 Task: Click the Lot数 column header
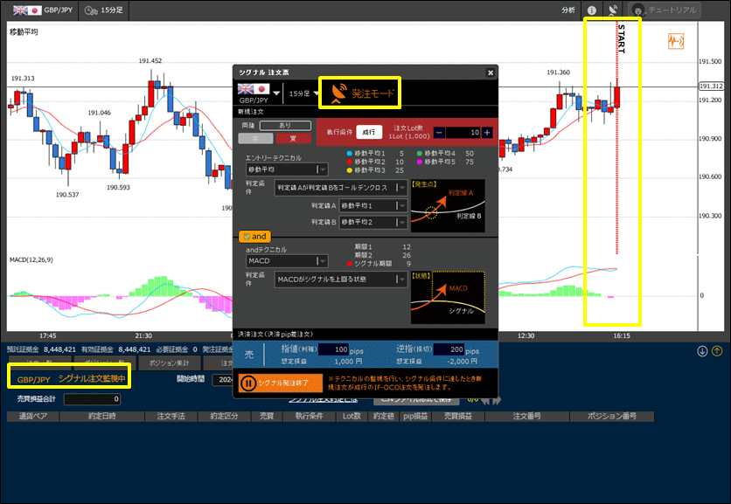[352, 417]
